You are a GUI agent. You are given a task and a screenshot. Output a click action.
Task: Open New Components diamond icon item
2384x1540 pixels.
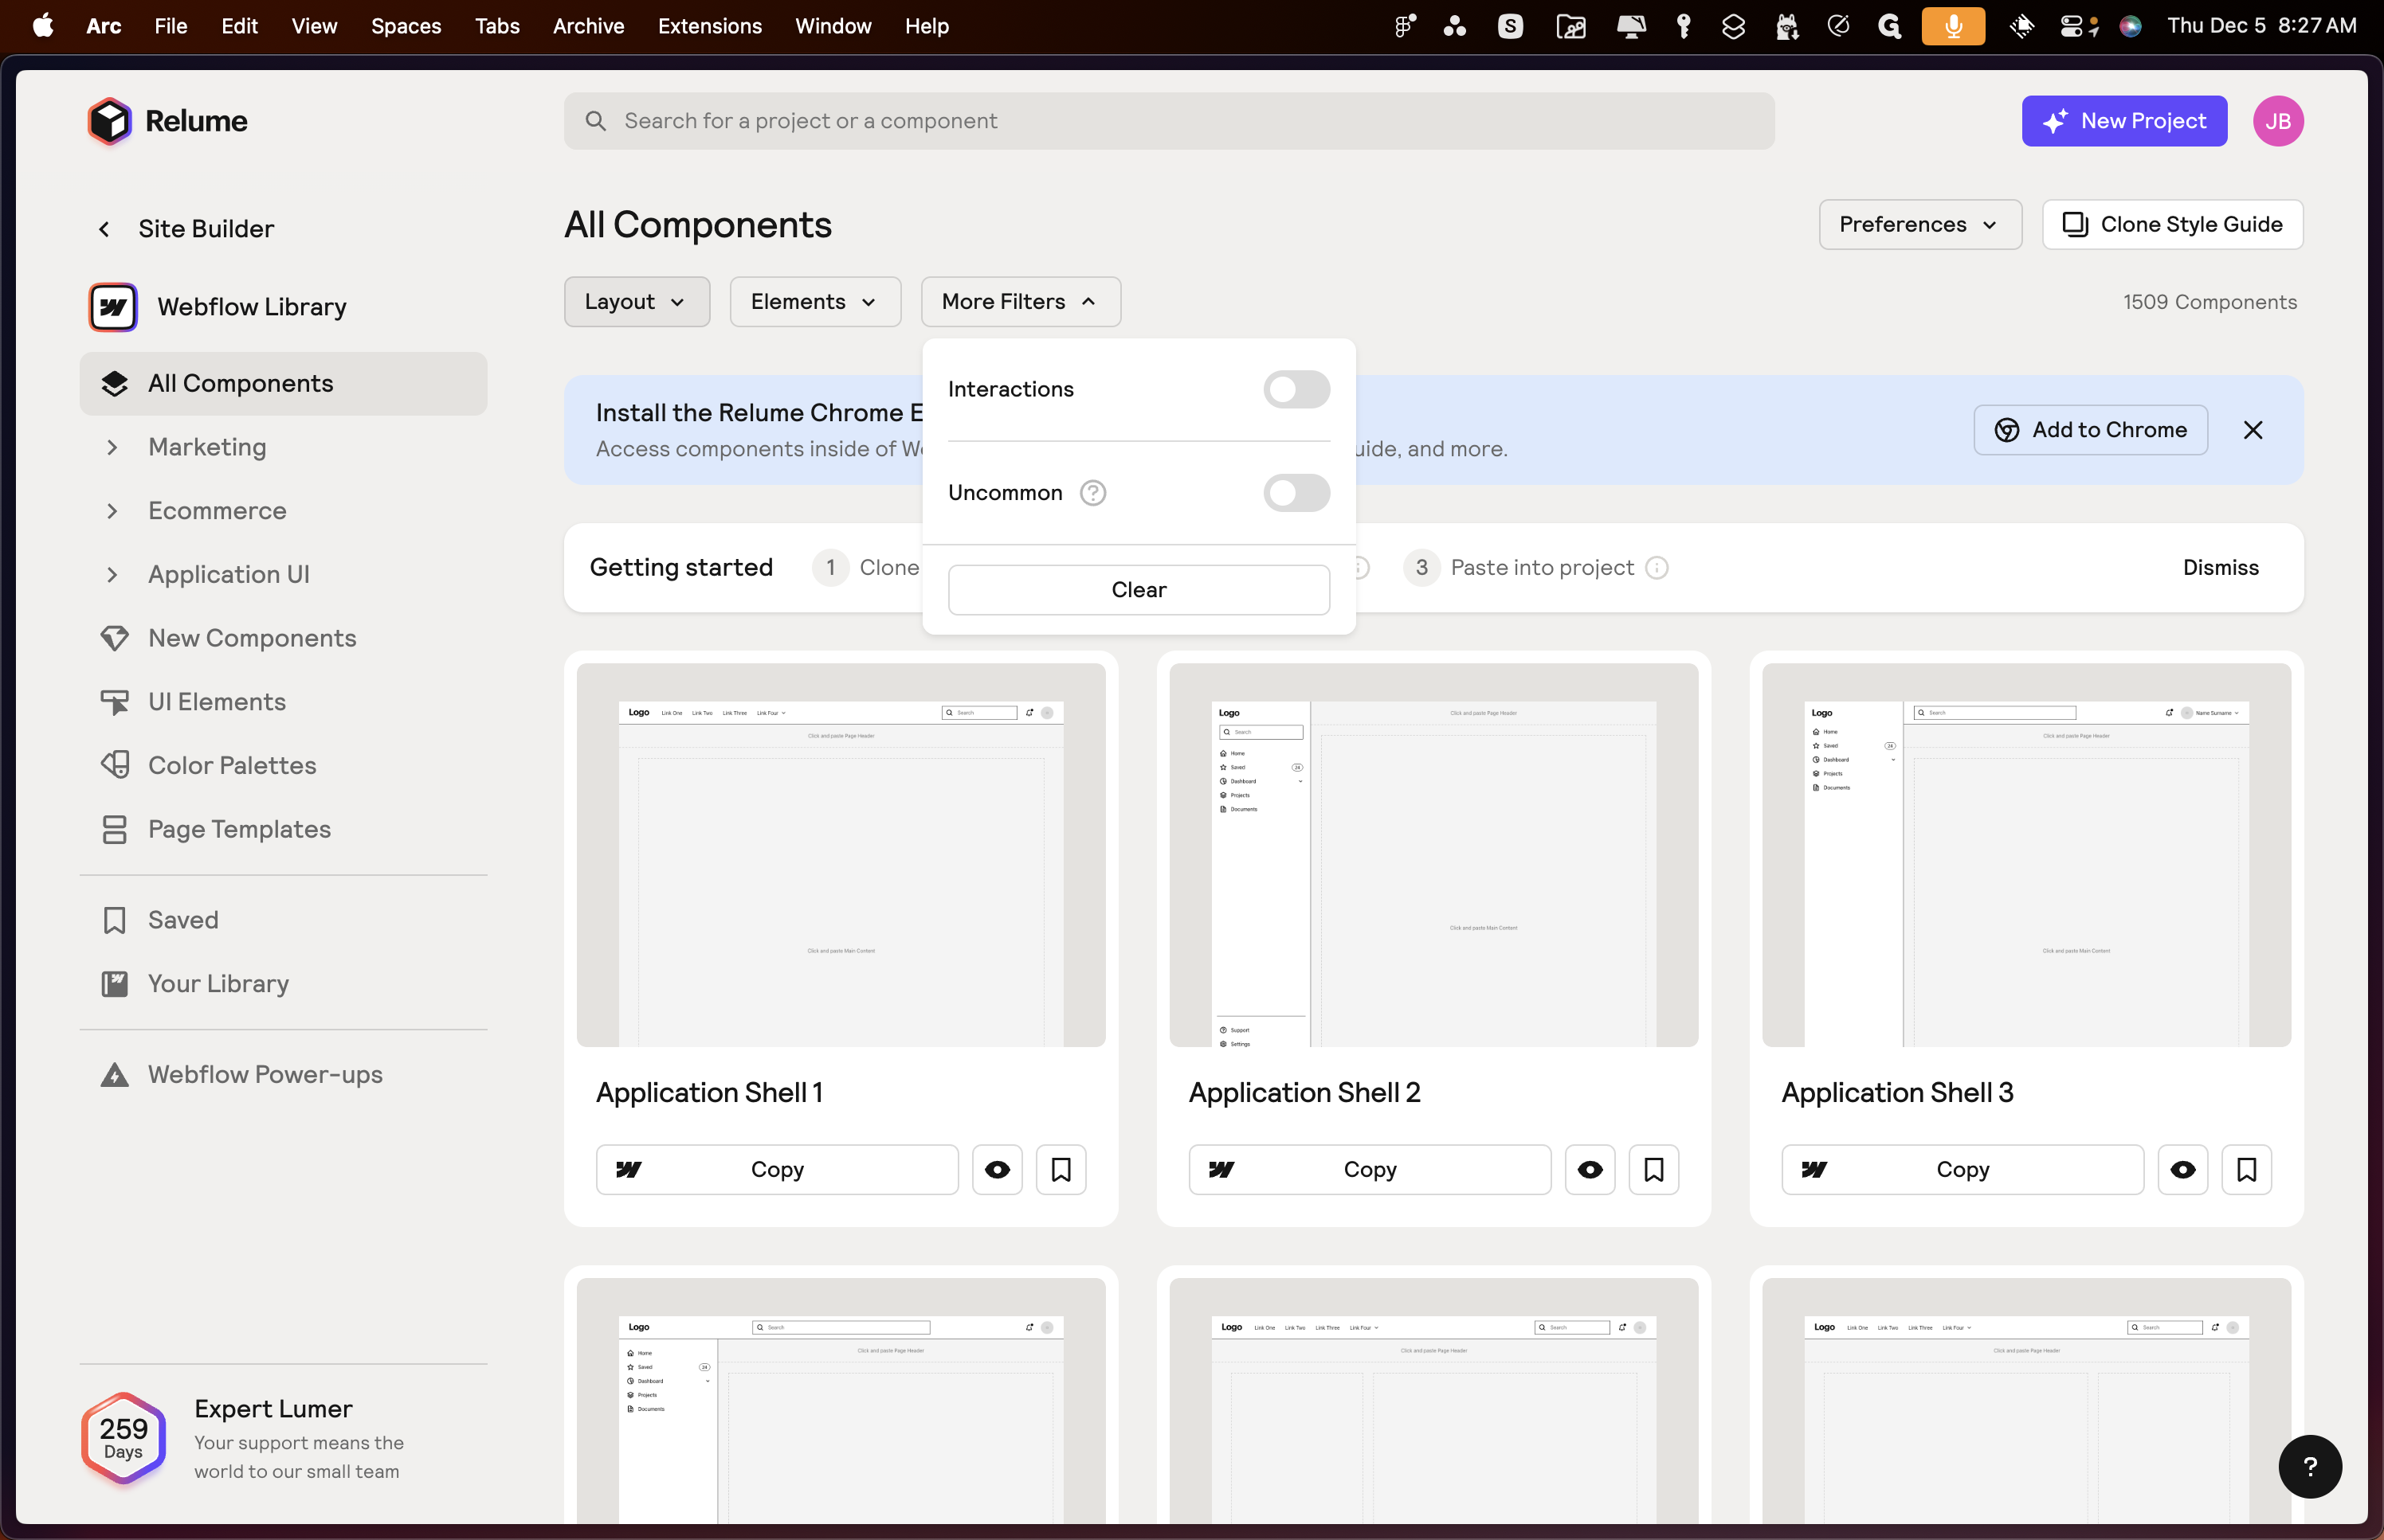[283, 638]
